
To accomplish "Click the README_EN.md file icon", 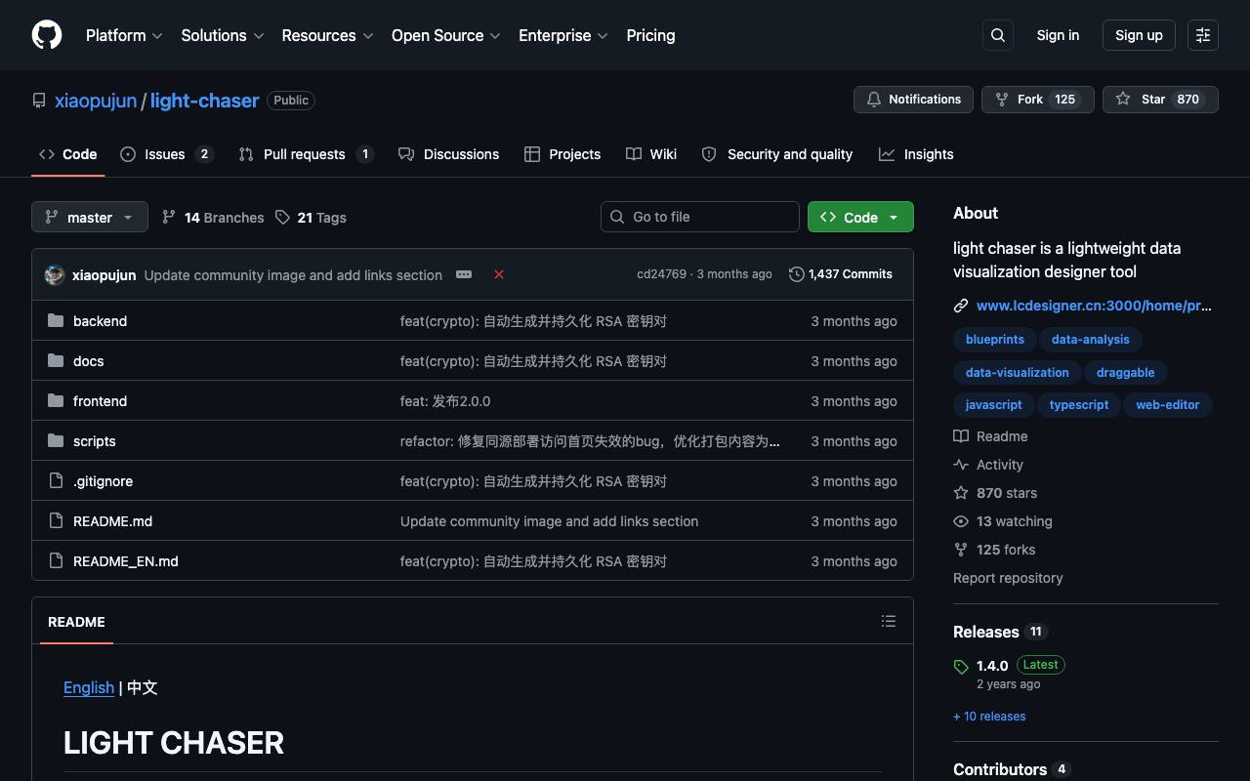I will [x=56, y=560].
